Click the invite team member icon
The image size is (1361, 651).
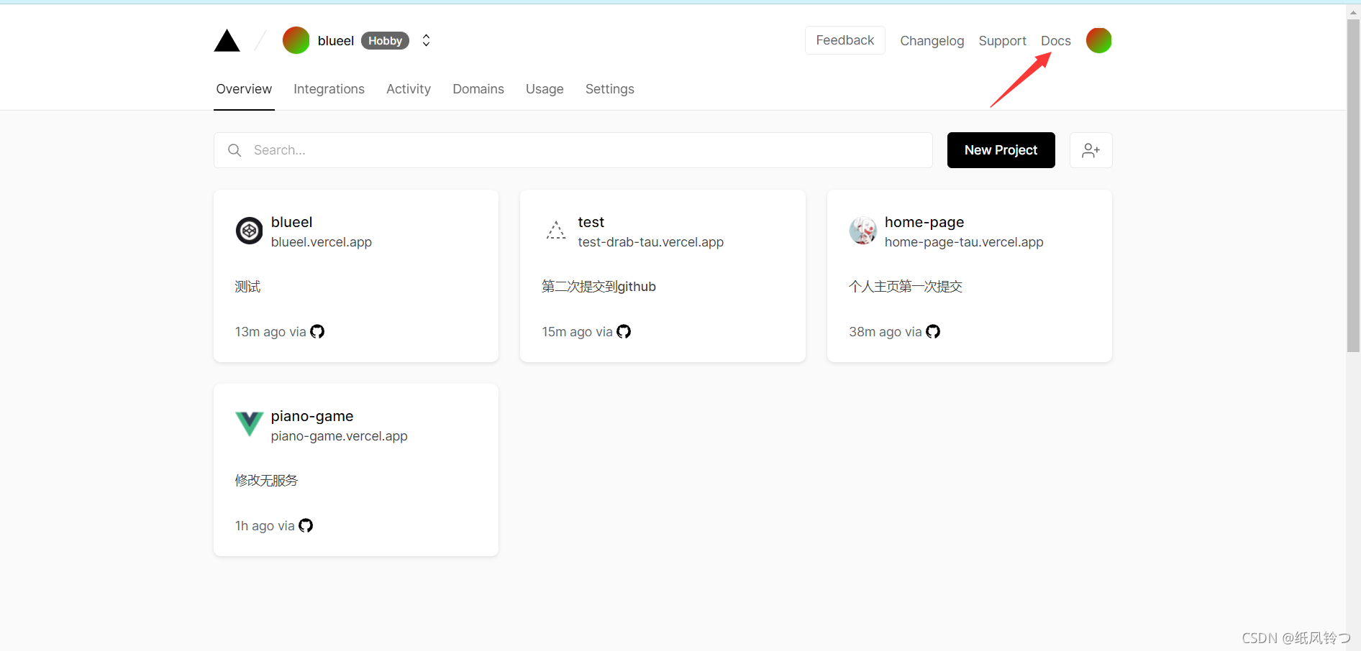[1091, 150]
